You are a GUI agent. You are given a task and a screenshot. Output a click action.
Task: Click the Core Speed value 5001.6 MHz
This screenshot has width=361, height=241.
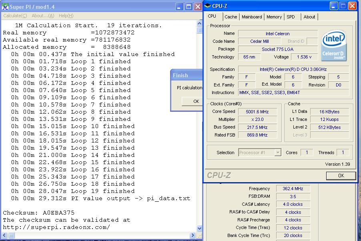(257, 112)
